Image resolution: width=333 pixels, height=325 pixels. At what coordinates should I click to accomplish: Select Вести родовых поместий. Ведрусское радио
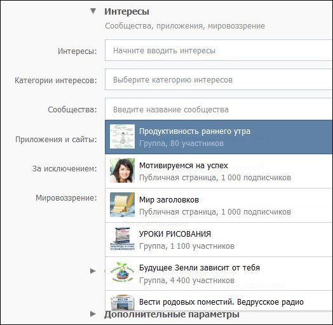point(219,301)
